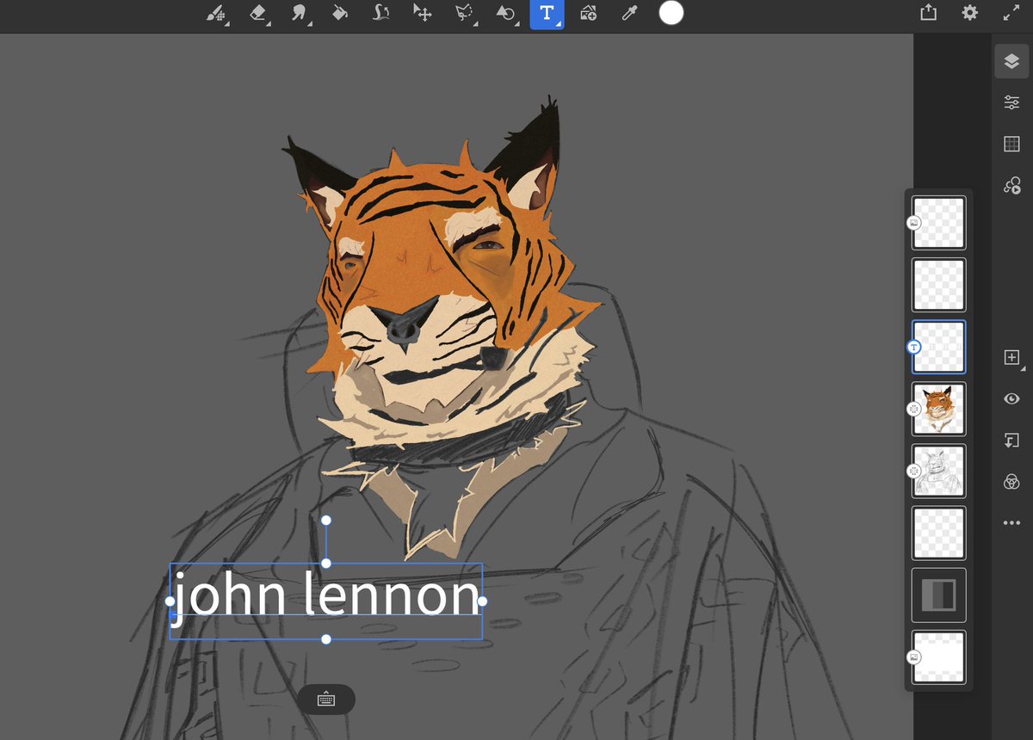Toggle the Layers panel

pyautogui.click(x=1011, y=62)
